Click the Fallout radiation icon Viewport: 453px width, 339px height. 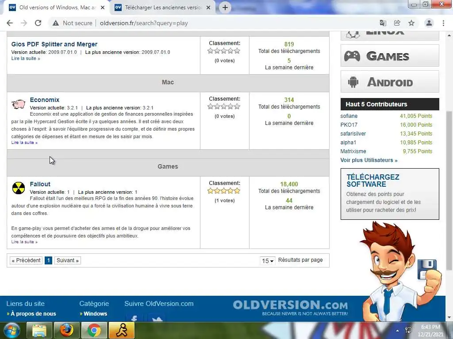(x=19, y=188)
